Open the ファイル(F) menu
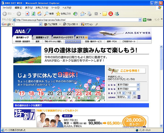Viewport: 164px width, 133px height. 7,8
